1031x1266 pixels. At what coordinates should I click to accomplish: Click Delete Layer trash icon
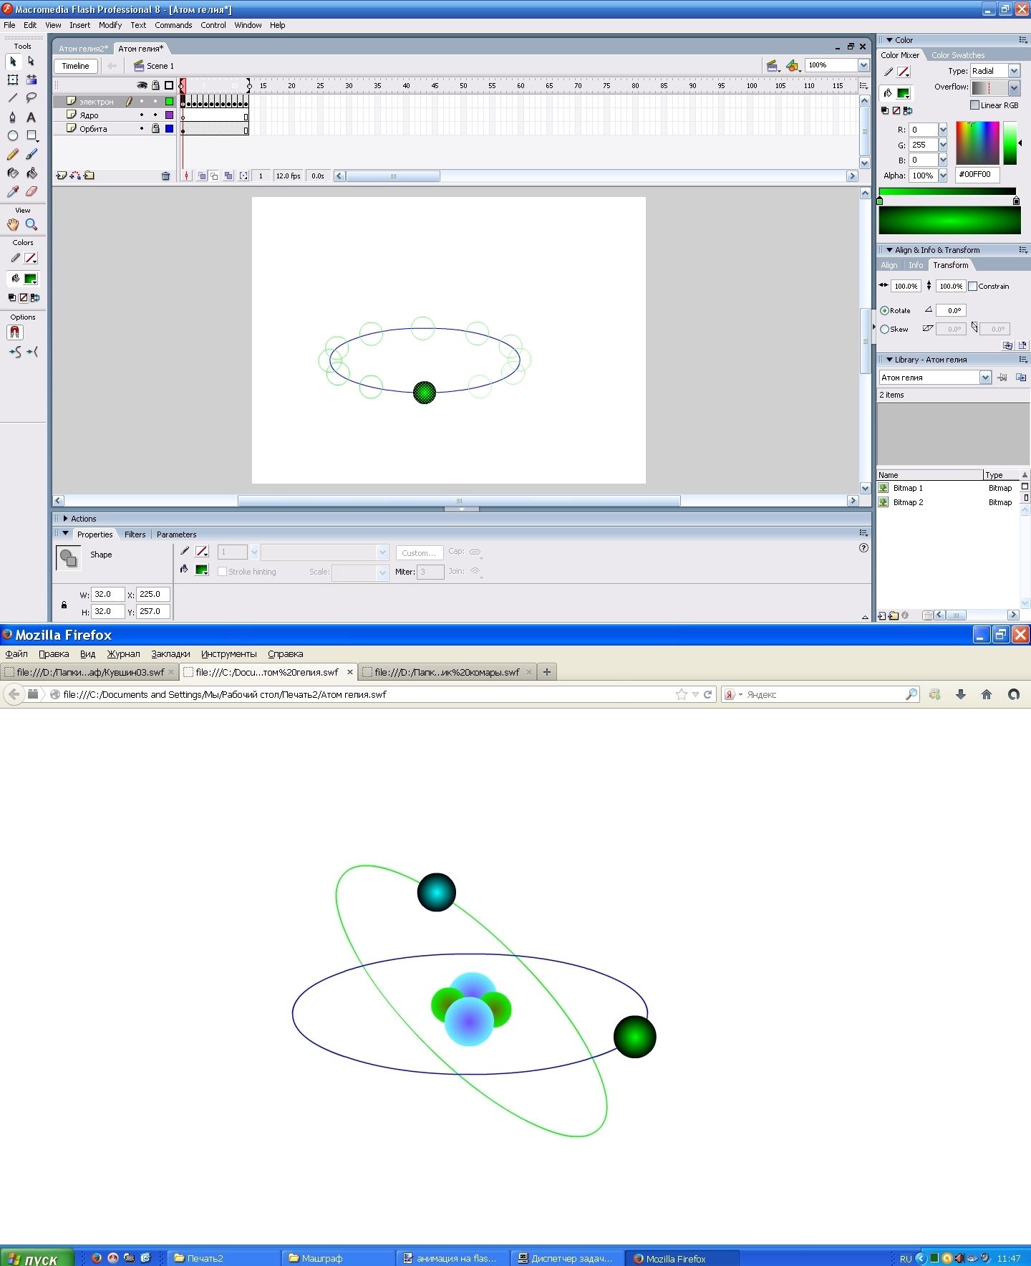(166, 176)
